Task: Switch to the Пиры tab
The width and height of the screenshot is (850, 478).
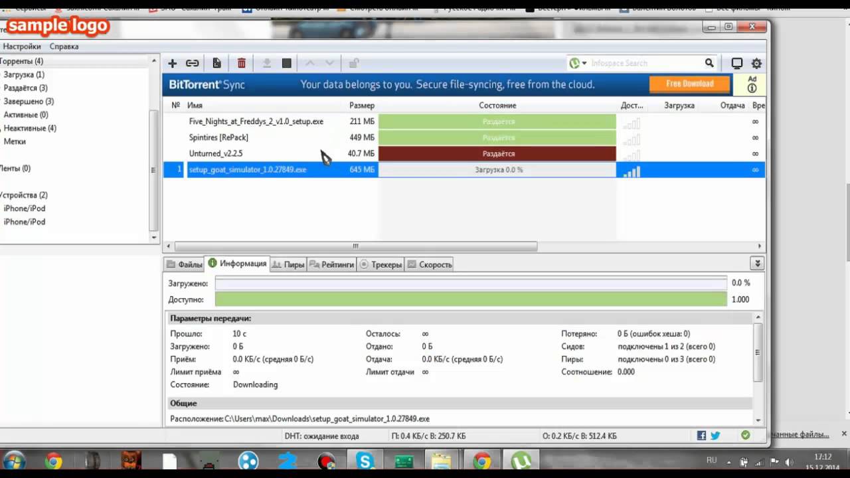Action: pyautogui.click(x=288, y=264)
